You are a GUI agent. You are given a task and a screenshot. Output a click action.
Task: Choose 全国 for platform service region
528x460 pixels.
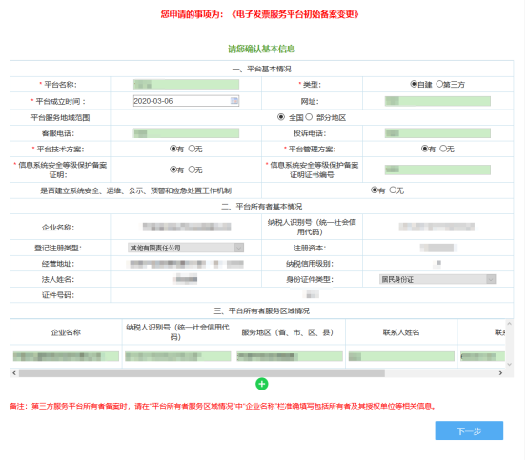[x=281, y=117]
